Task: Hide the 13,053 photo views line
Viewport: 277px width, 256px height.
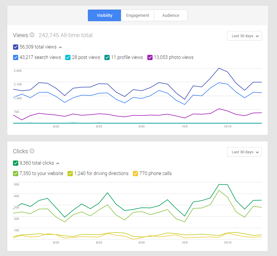Action: point(150,57)
